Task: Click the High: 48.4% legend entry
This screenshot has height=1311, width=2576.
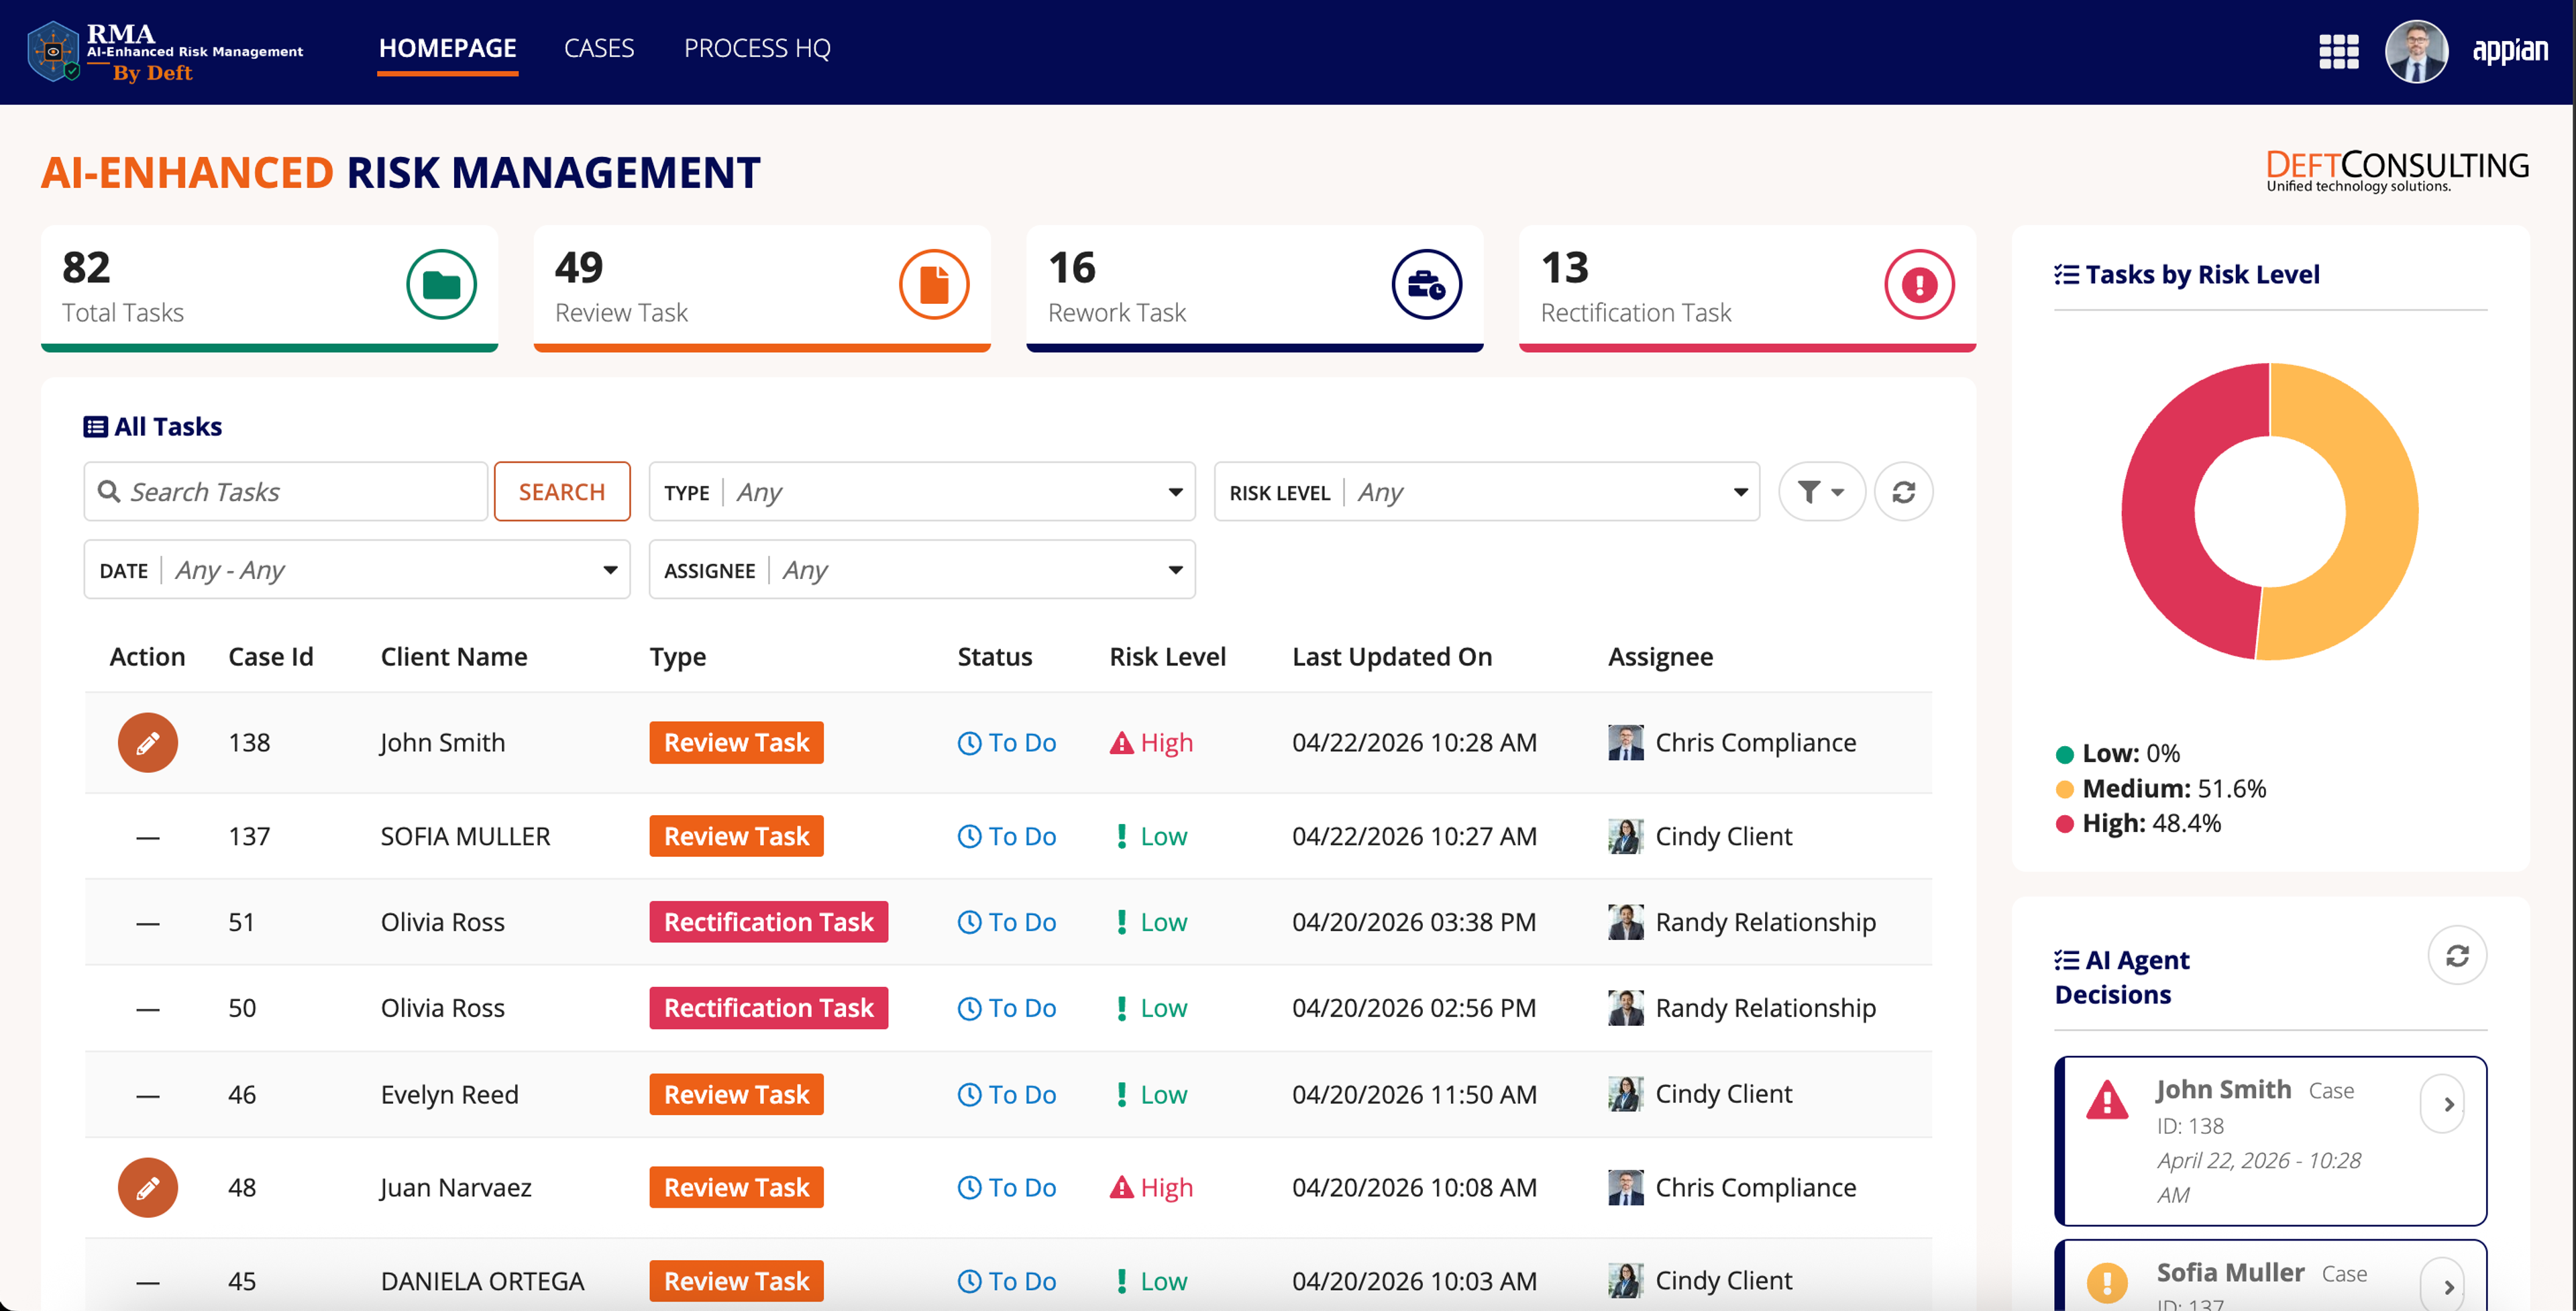Action: [x=2139, y=824]
